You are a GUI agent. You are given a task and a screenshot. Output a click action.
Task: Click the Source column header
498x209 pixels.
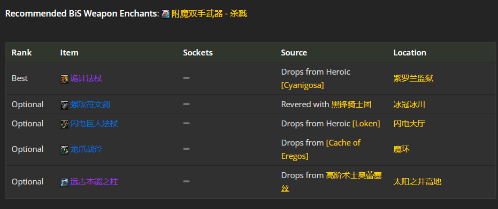[x=294, y=53]
